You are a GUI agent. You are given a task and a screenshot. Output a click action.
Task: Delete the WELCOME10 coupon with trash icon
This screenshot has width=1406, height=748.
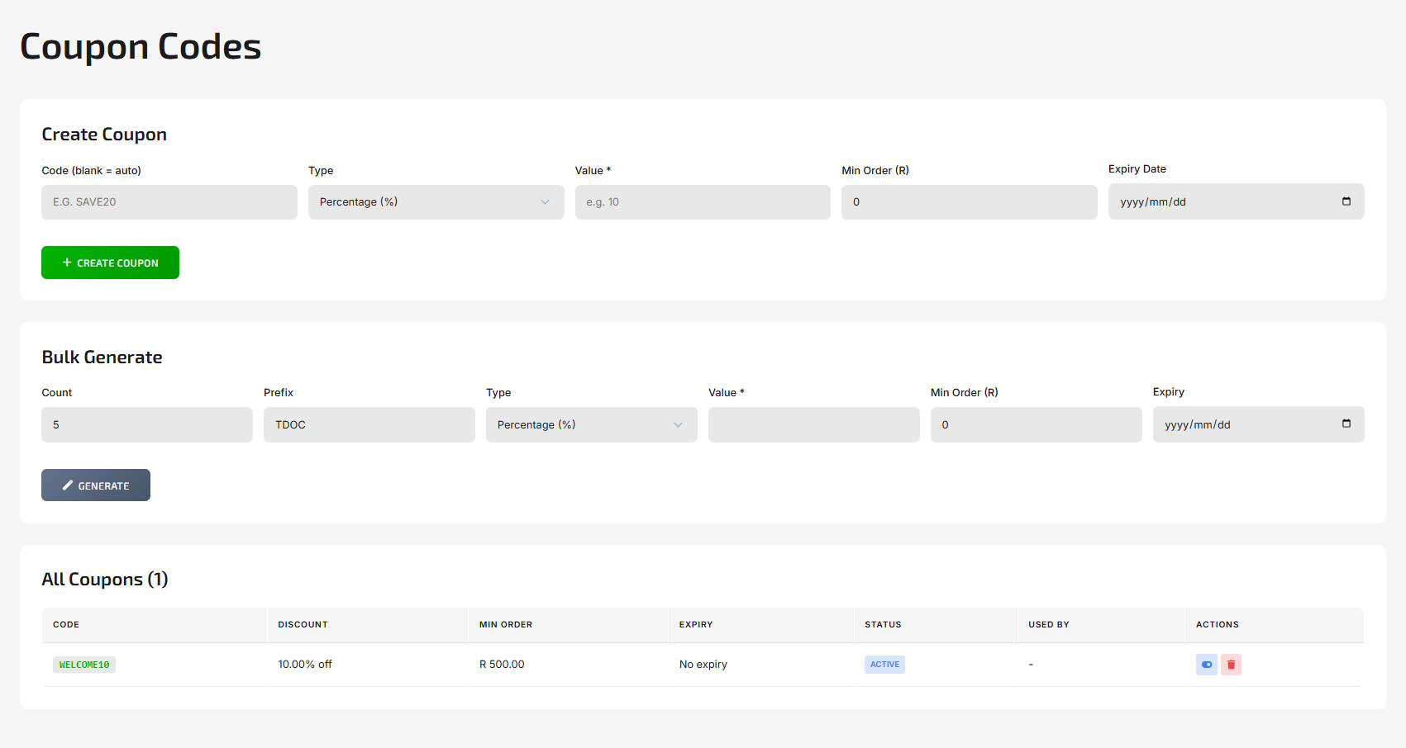(x=1231, y=665)
